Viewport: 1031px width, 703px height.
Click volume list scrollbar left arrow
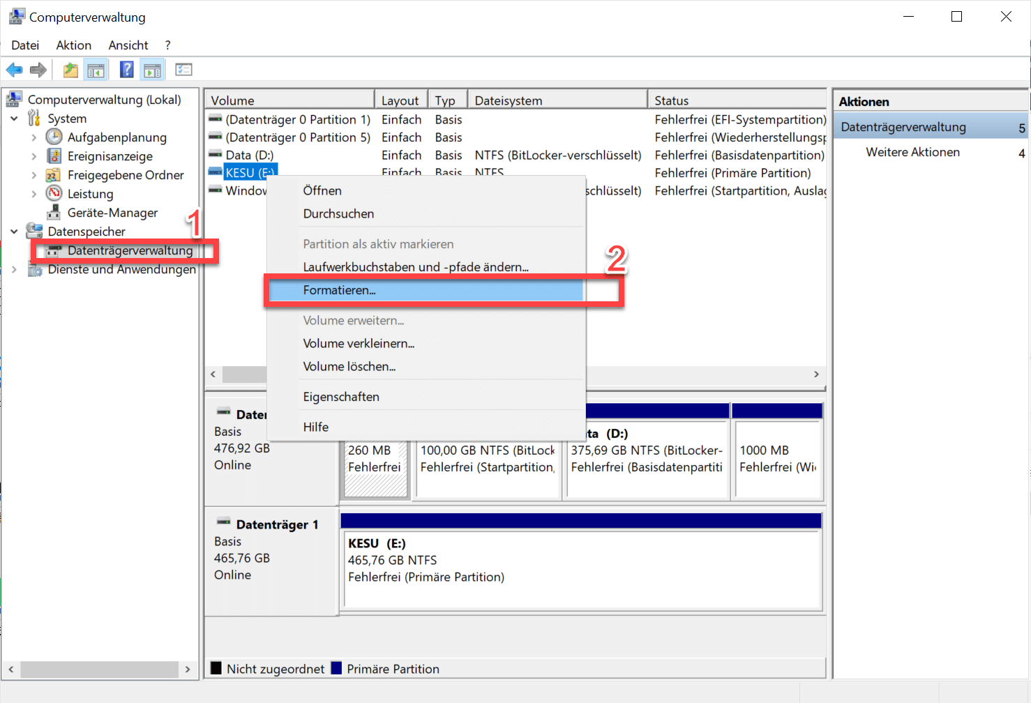[213, 375]
